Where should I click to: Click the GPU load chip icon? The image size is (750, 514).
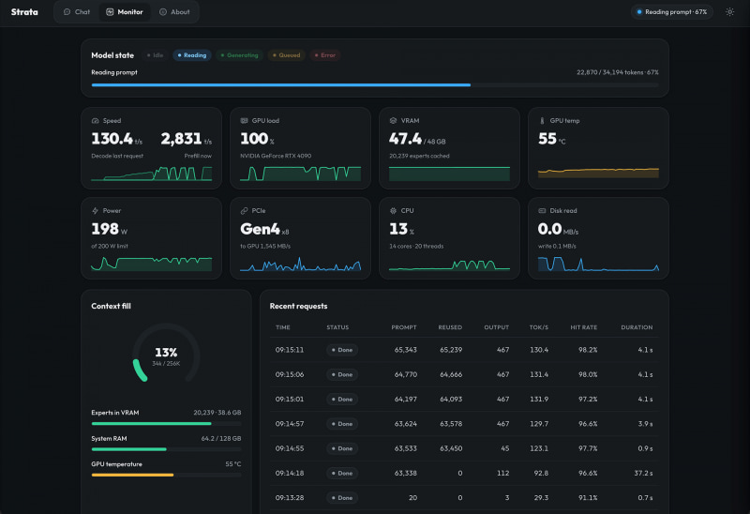click(244, 121)
